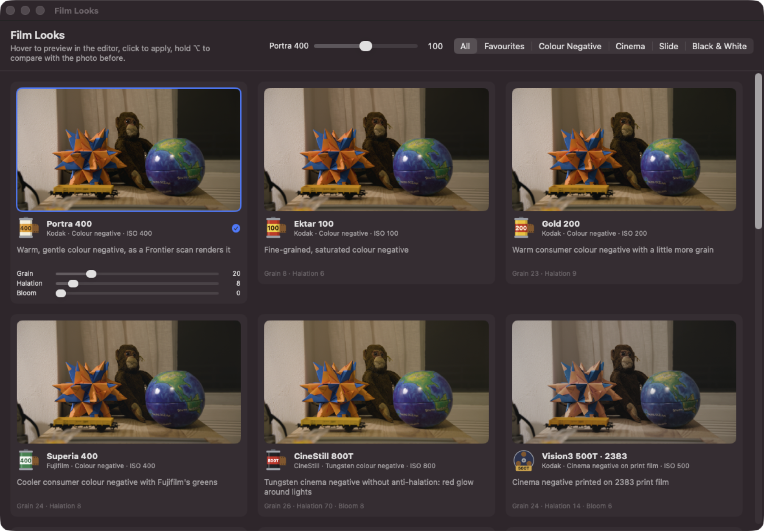Click the Grain value '20'
This screenshot has width=764, height=531.
[x=236, y=274]
